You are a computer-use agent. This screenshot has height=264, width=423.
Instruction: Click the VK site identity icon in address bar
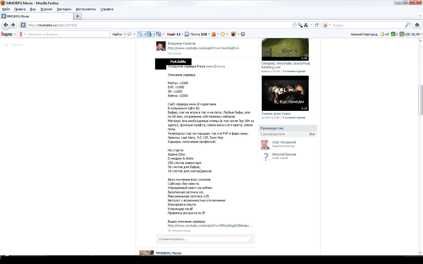point(23,25)
